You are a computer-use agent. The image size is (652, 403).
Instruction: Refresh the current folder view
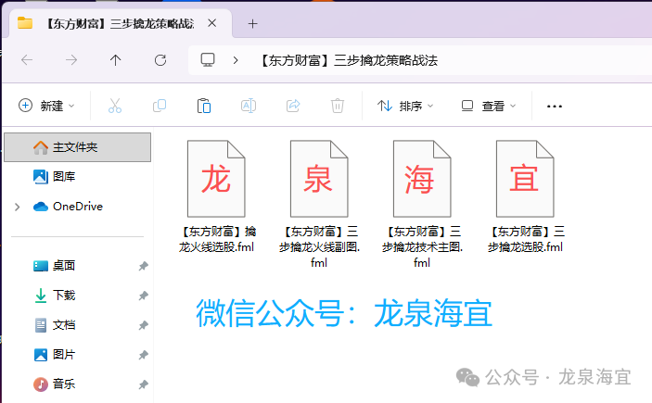[x=160, y=60]
